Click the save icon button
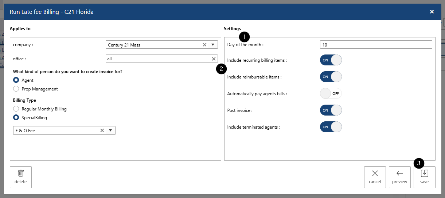The width and height of the screenshot is (445, 198). click(424, 177)
